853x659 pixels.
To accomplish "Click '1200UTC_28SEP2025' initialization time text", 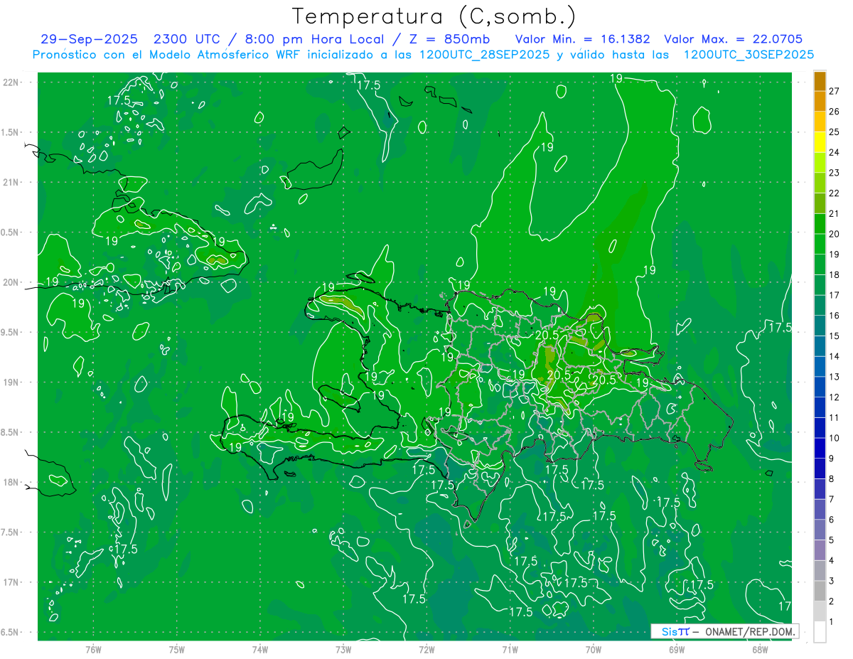I will tap(483, 55).
